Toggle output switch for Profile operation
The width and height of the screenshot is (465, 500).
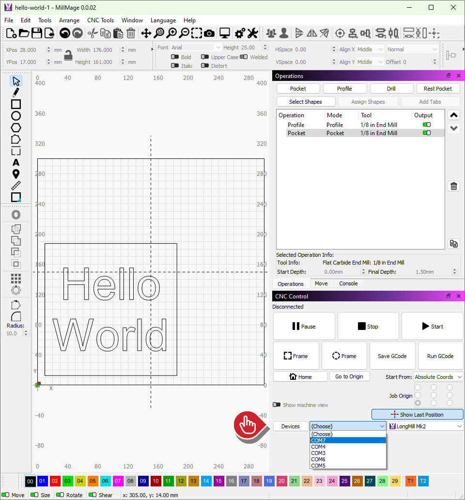tap(426, 125)
